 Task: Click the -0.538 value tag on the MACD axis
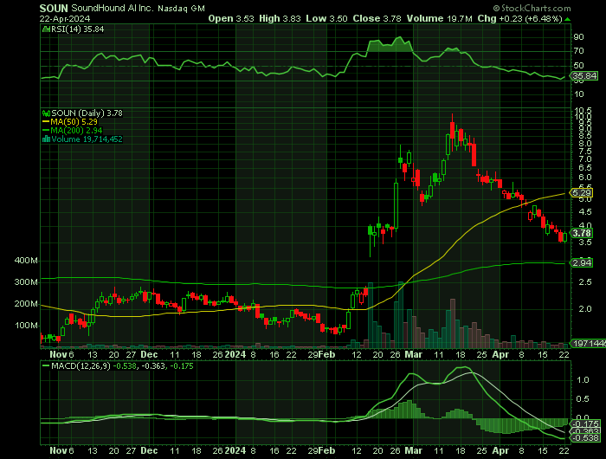click(x=586, y=438)
